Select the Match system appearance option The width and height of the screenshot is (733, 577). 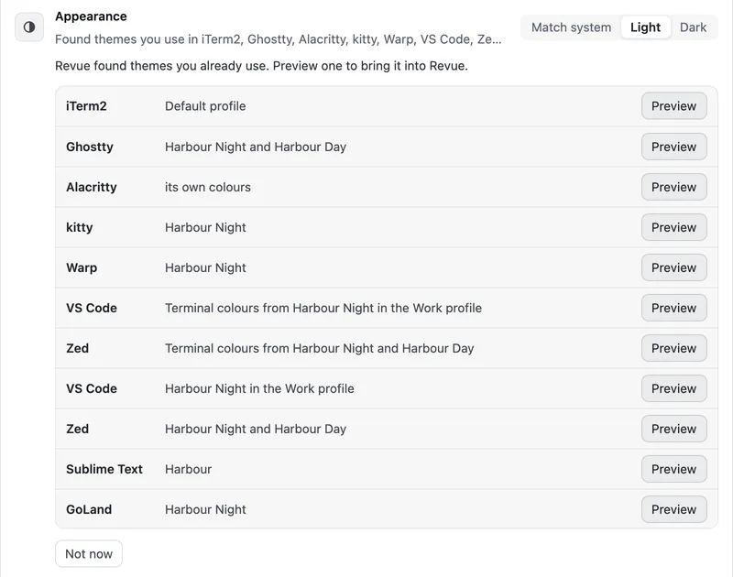[571, 27]
